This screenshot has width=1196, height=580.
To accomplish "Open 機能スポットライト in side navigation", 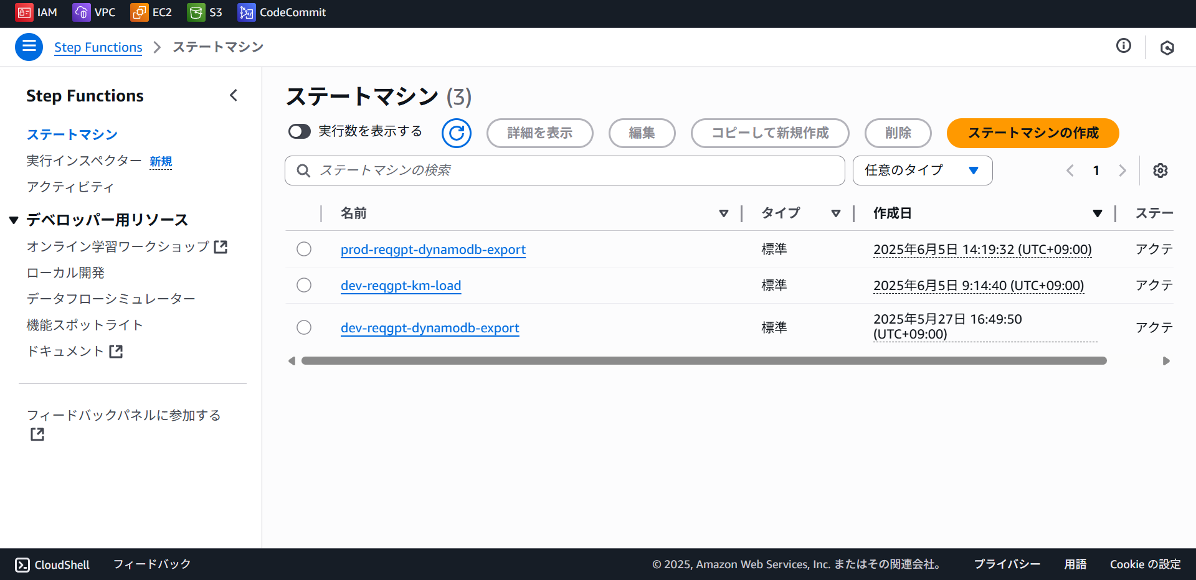I will [85, 325].
